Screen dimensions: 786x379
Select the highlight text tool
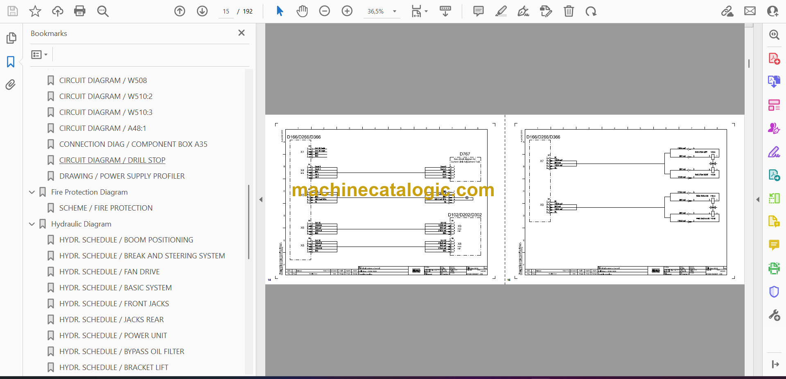(x=501, y=11)
